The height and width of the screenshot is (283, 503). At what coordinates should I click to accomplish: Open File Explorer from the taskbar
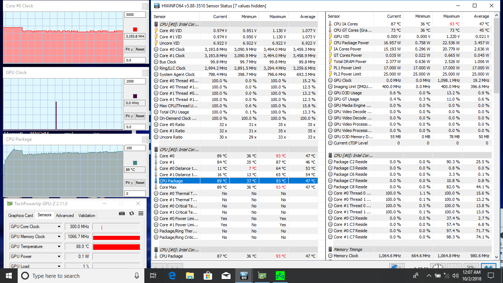tap(190, 276)
